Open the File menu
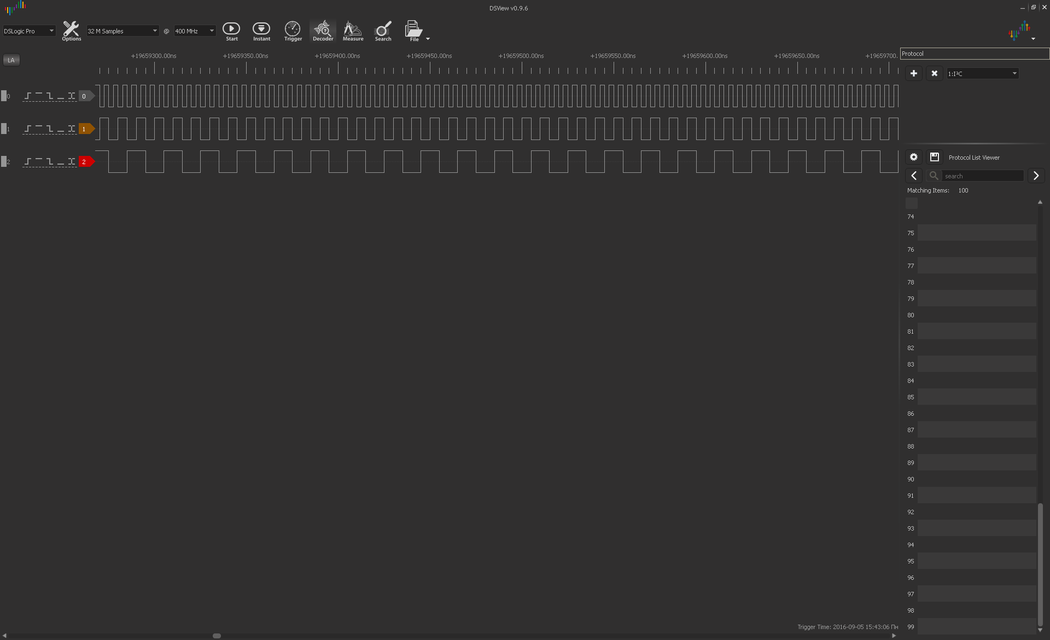Image resolution: width=1050 pixels, height=640 pixels. click(414, 31)
